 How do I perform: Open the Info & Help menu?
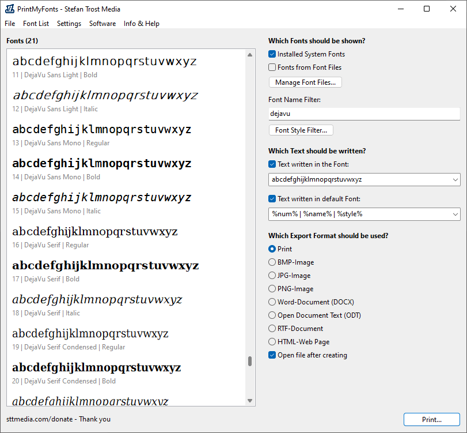click(x=142, y=24)
